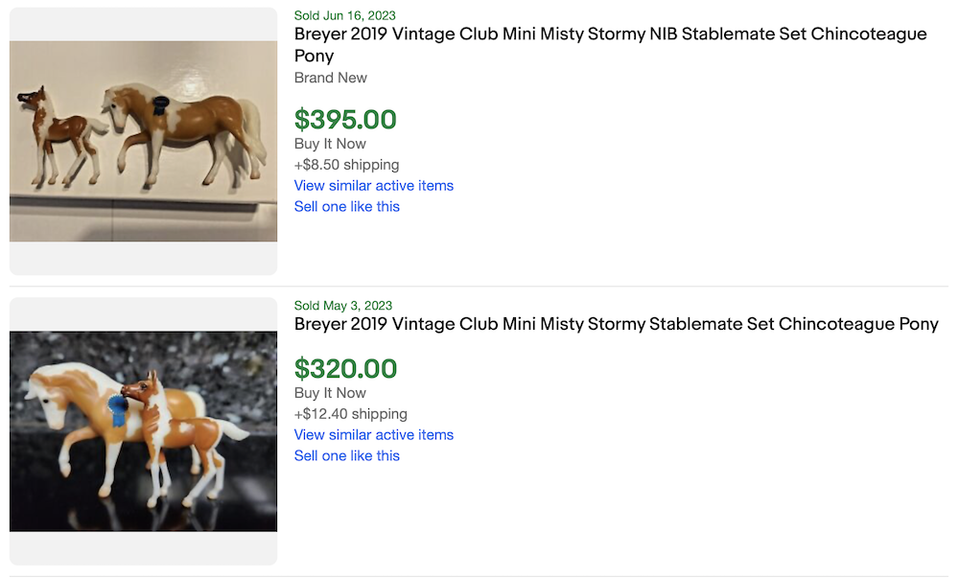
Task: Open the May 3 sold listing title
Action: [616, 324]
